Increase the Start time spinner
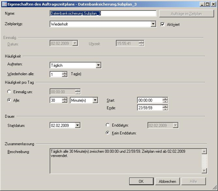Screen dimensions: 218x191 pyautogui.click(x=165, y=99)
